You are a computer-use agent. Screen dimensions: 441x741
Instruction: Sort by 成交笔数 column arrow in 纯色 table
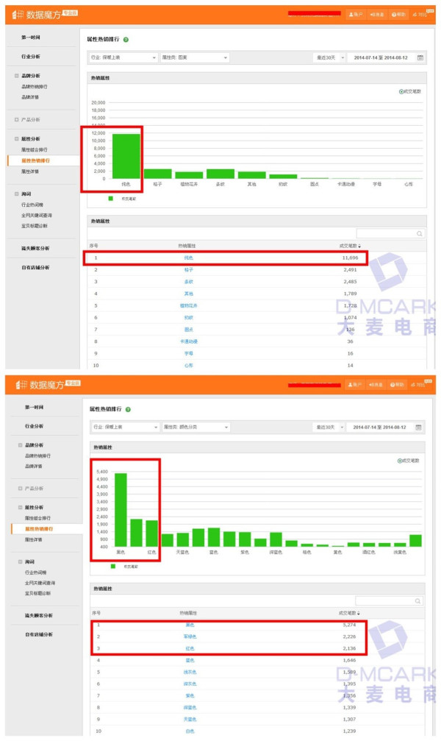point(360,246)
